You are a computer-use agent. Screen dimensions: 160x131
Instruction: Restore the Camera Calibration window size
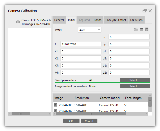click(x=145, y=11)
